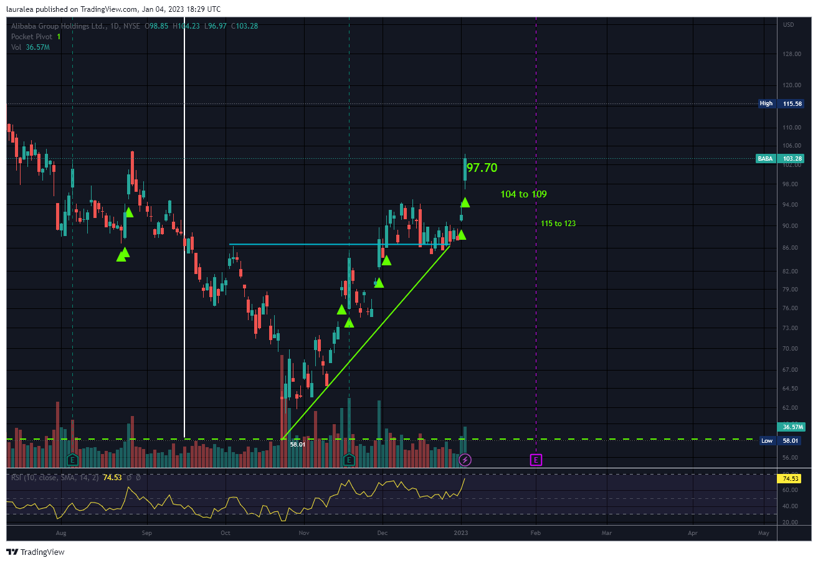Click the 128.00 price axis label
Viewport: 818px width, 563px height.
(x=792, y=54)
